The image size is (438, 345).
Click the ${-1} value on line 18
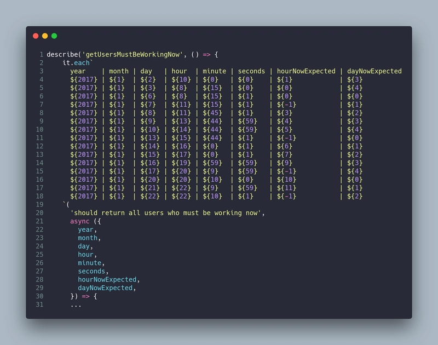coord(286,197)
